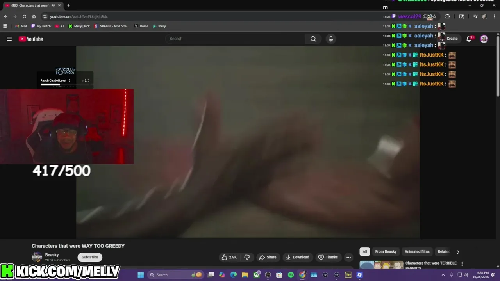This screenshot has height=281, width=500.
Task: Open Windows Start menu
Action: coord(141,275)
